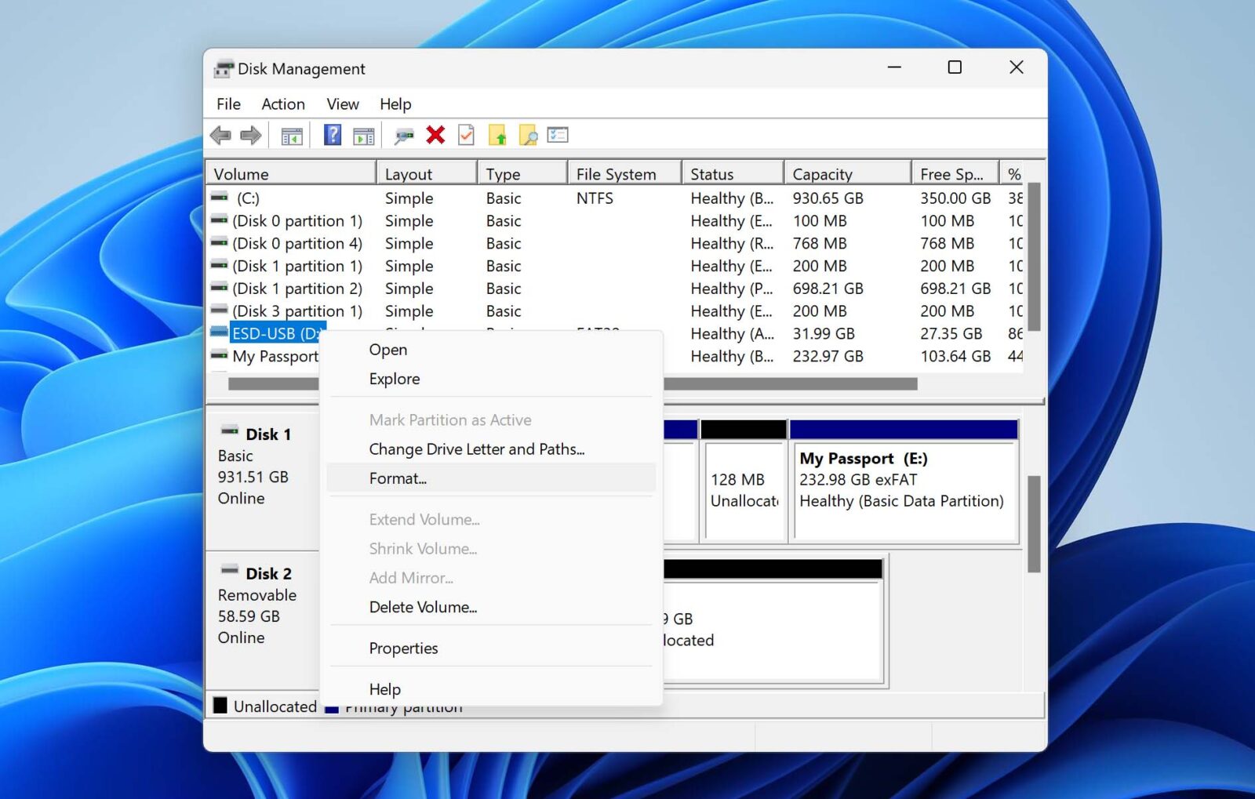This screenshot has height=799, width=1255.
Task: Sort volumes by the File System column header
Action: pos(616,173)
